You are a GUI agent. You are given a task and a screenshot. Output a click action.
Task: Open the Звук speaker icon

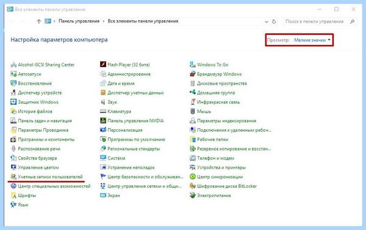103,102
